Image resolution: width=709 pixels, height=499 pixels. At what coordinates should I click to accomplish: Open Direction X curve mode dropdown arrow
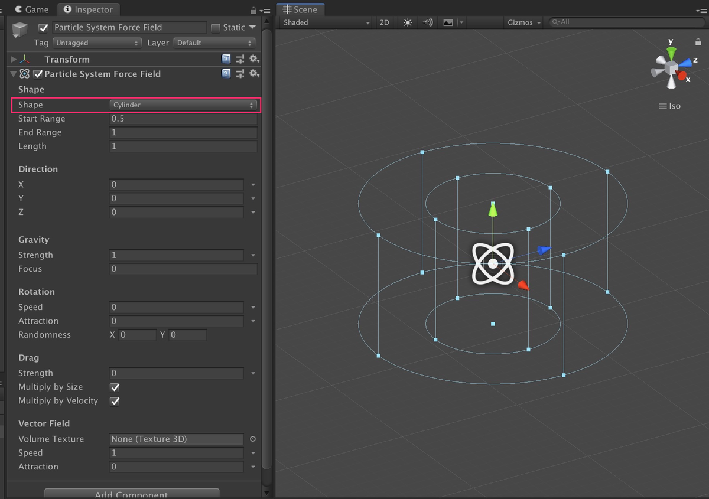253,185
